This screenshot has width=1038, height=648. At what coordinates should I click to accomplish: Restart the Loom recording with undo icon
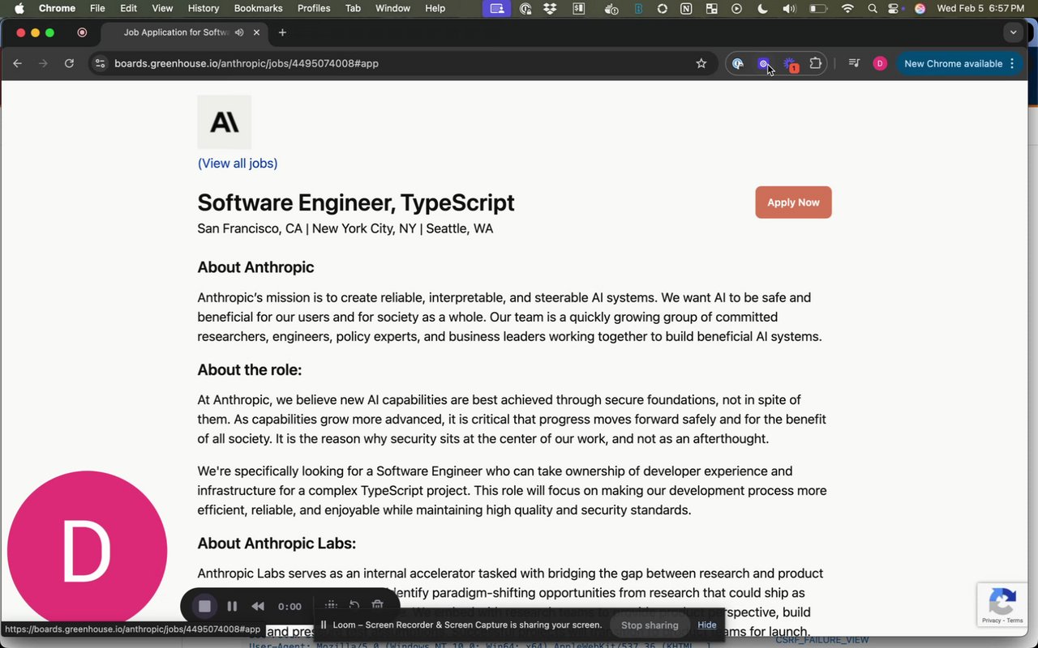pos(354,605)
